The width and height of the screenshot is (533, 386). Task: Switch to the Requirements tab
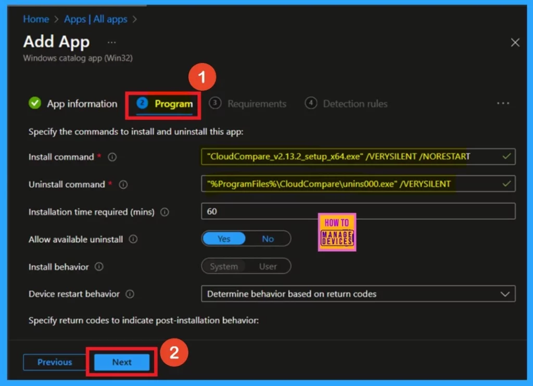tap(248, 103)
